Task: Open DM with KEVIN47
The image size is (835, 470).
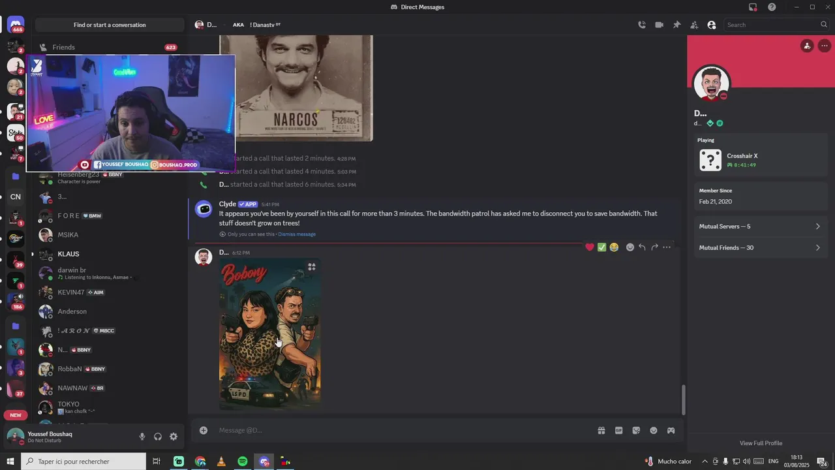Action: [108, 292]
